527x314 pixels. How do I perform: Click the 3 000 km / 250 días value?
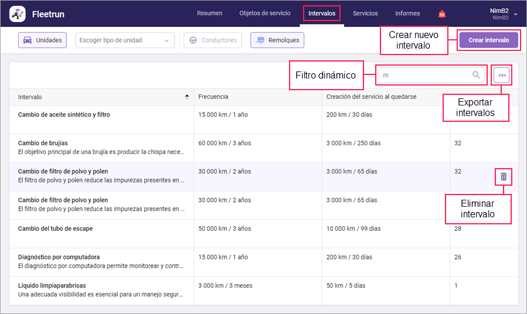353,143
